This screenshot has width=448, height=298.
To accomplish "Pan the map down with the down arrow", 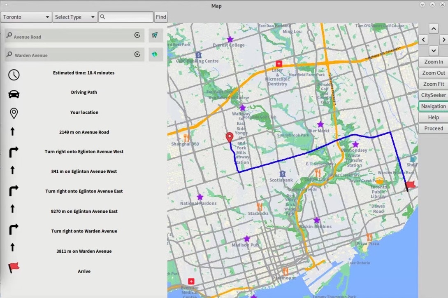I will pyautogui.click(x=434, y=51).
